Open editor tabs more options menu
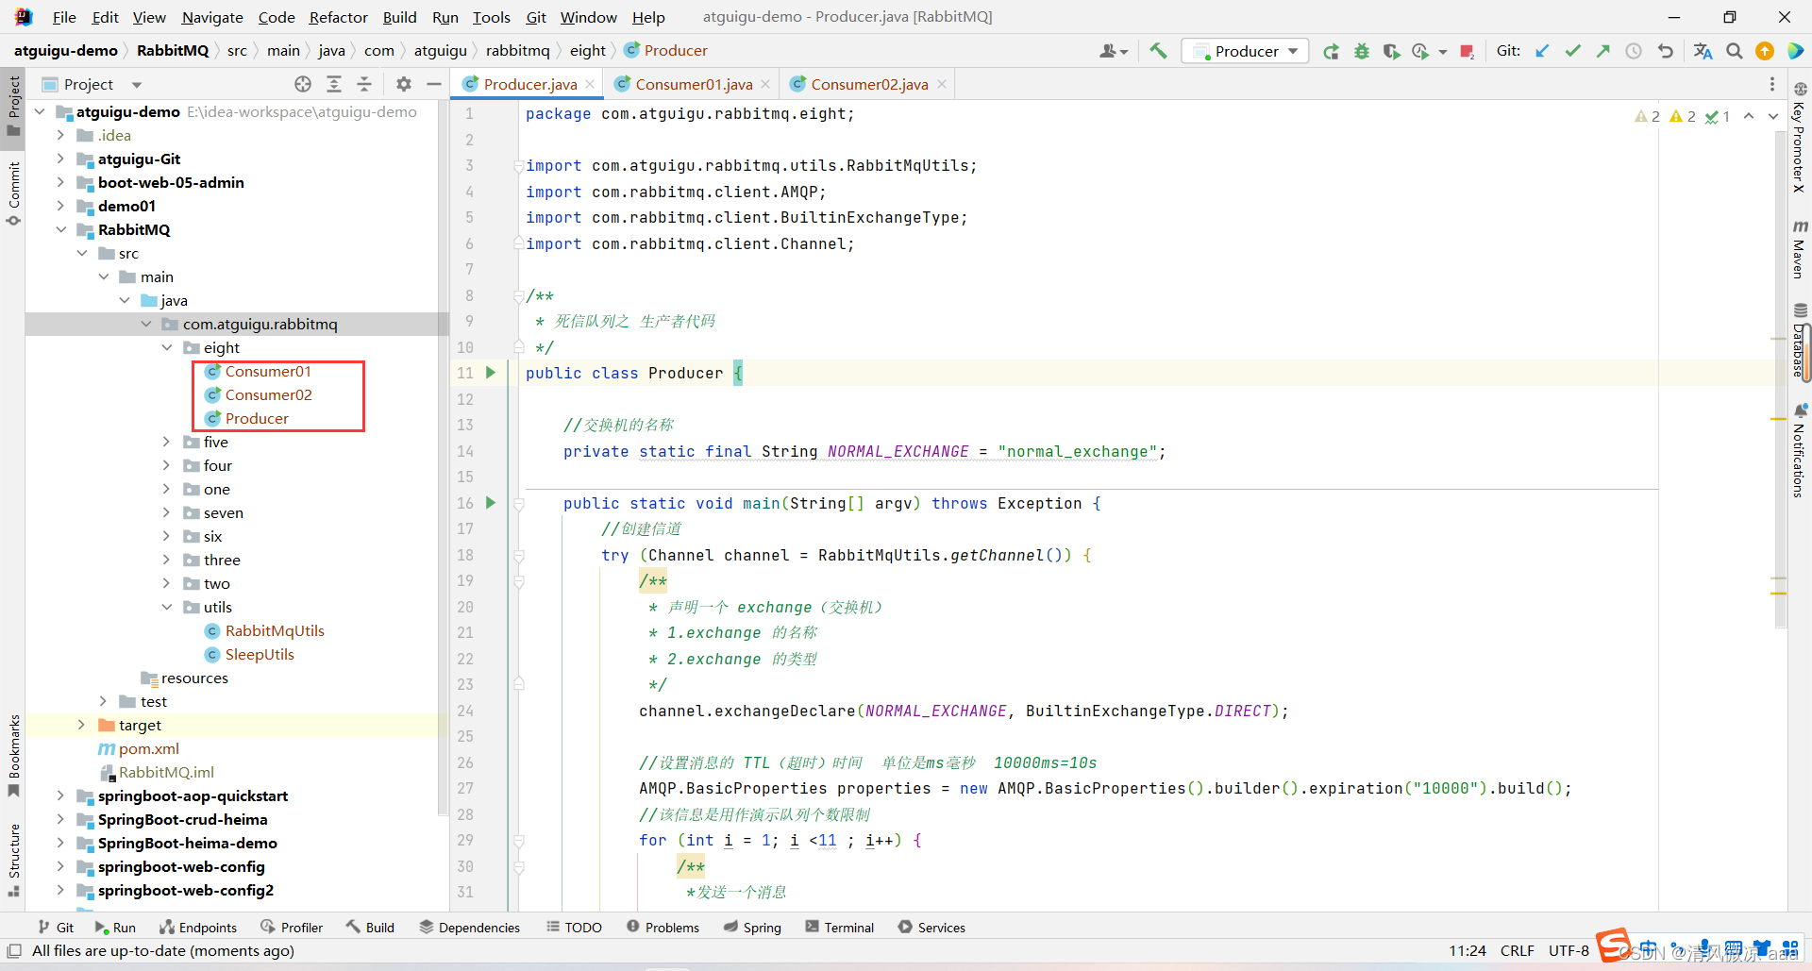 [x=1772, y=84]
